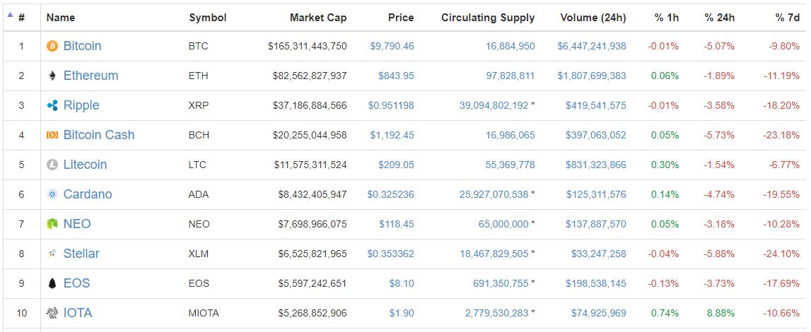Click the Cardano logo icon

point(52,194)
